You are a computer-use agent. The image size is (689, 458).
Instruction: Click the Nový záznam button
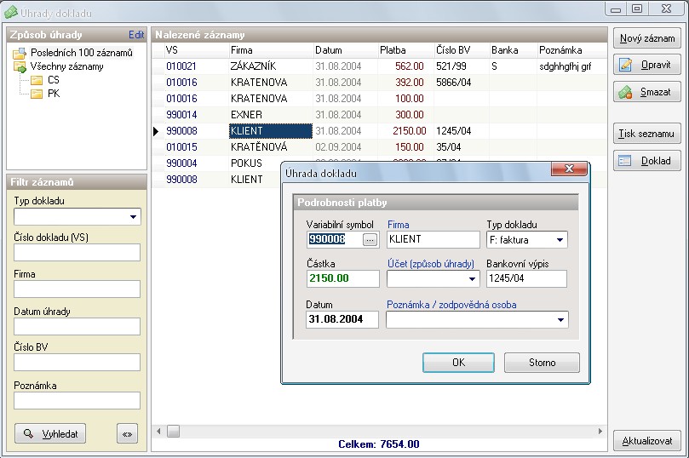point(646,38)
